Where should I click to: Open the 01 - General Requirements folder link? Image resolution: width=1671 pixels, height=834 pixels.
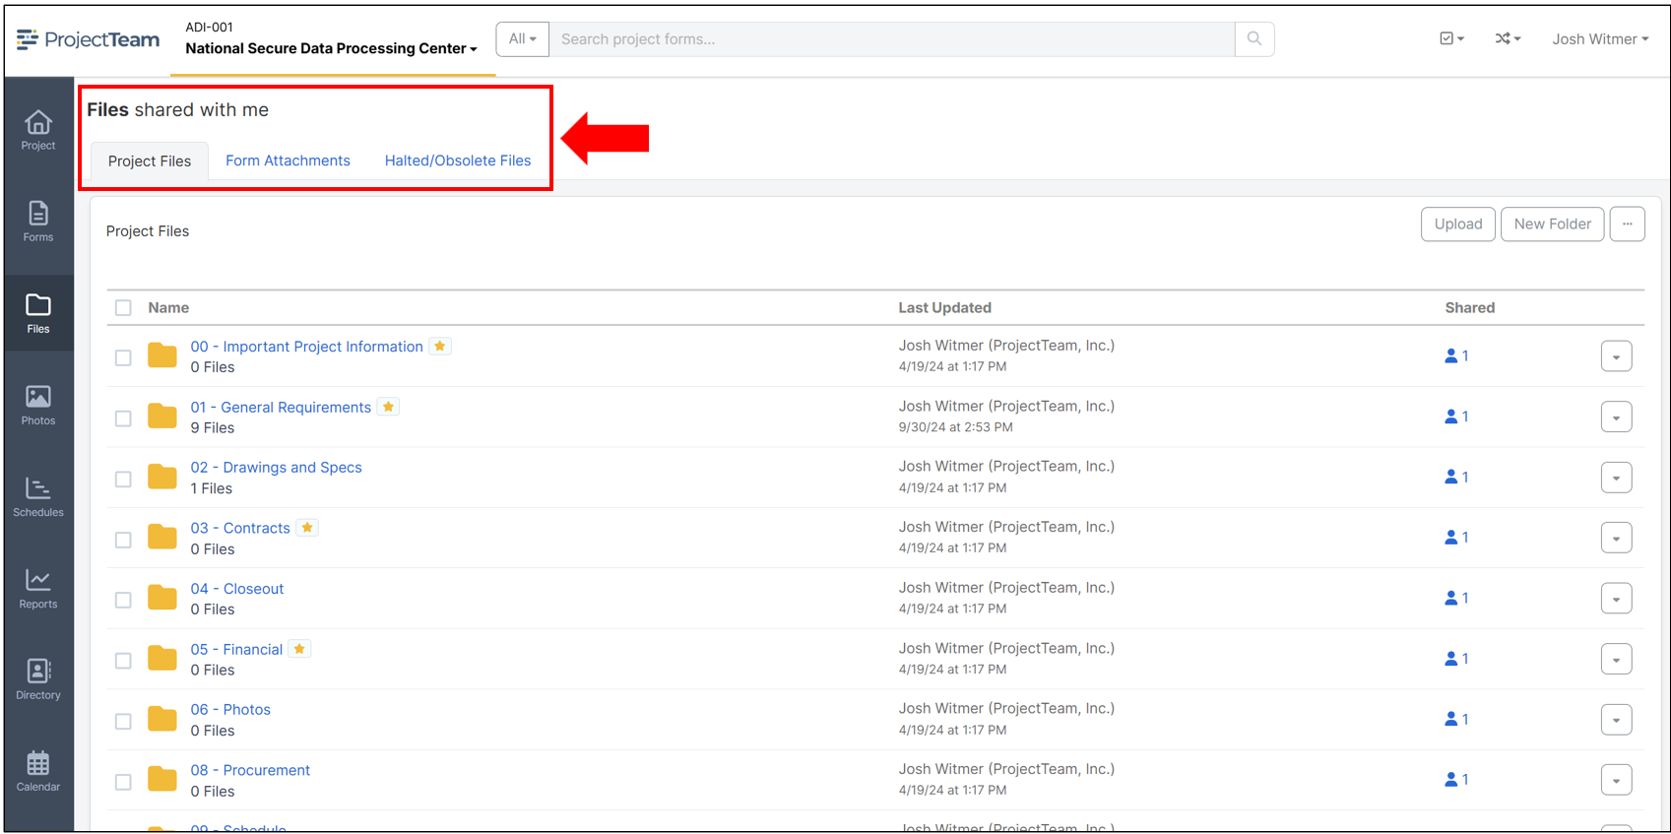click(281, 408)
